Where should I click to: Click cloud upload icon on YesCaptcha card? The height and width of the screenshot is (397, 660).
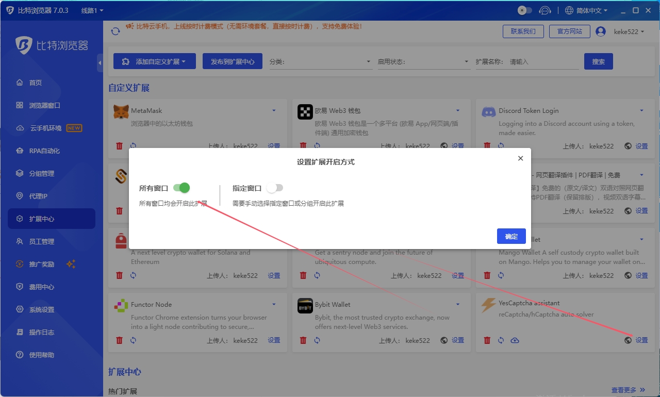515,340
